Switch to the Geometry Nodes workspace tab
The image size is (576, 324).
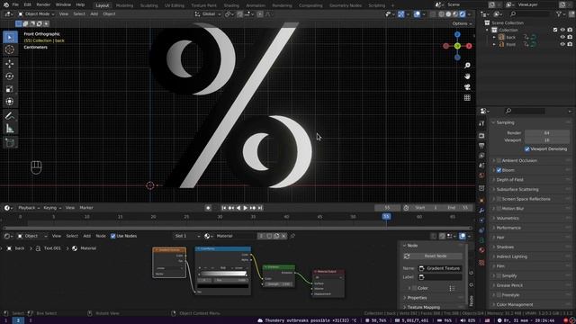click(x=346, y=5)
